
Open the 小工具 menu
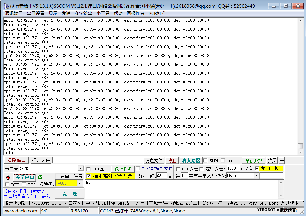tap(103, 13)
